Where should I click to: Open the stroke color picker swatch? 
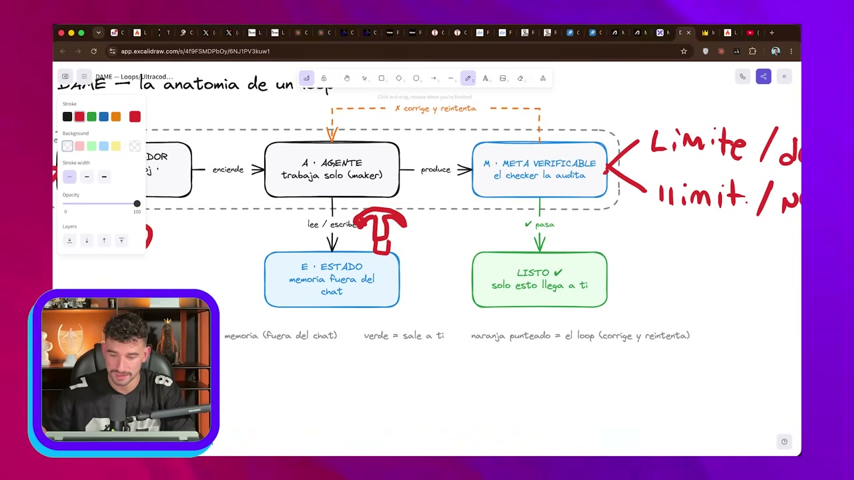[x=135, y=117]
